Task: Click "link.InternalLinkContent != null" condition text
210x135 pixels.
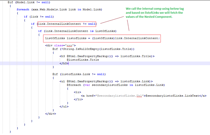Action: pos(67,24)
